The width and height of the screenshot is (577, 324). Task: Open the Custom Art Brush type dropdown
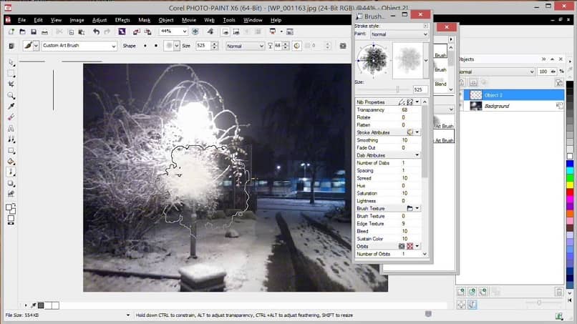click(x=113, y=46)
